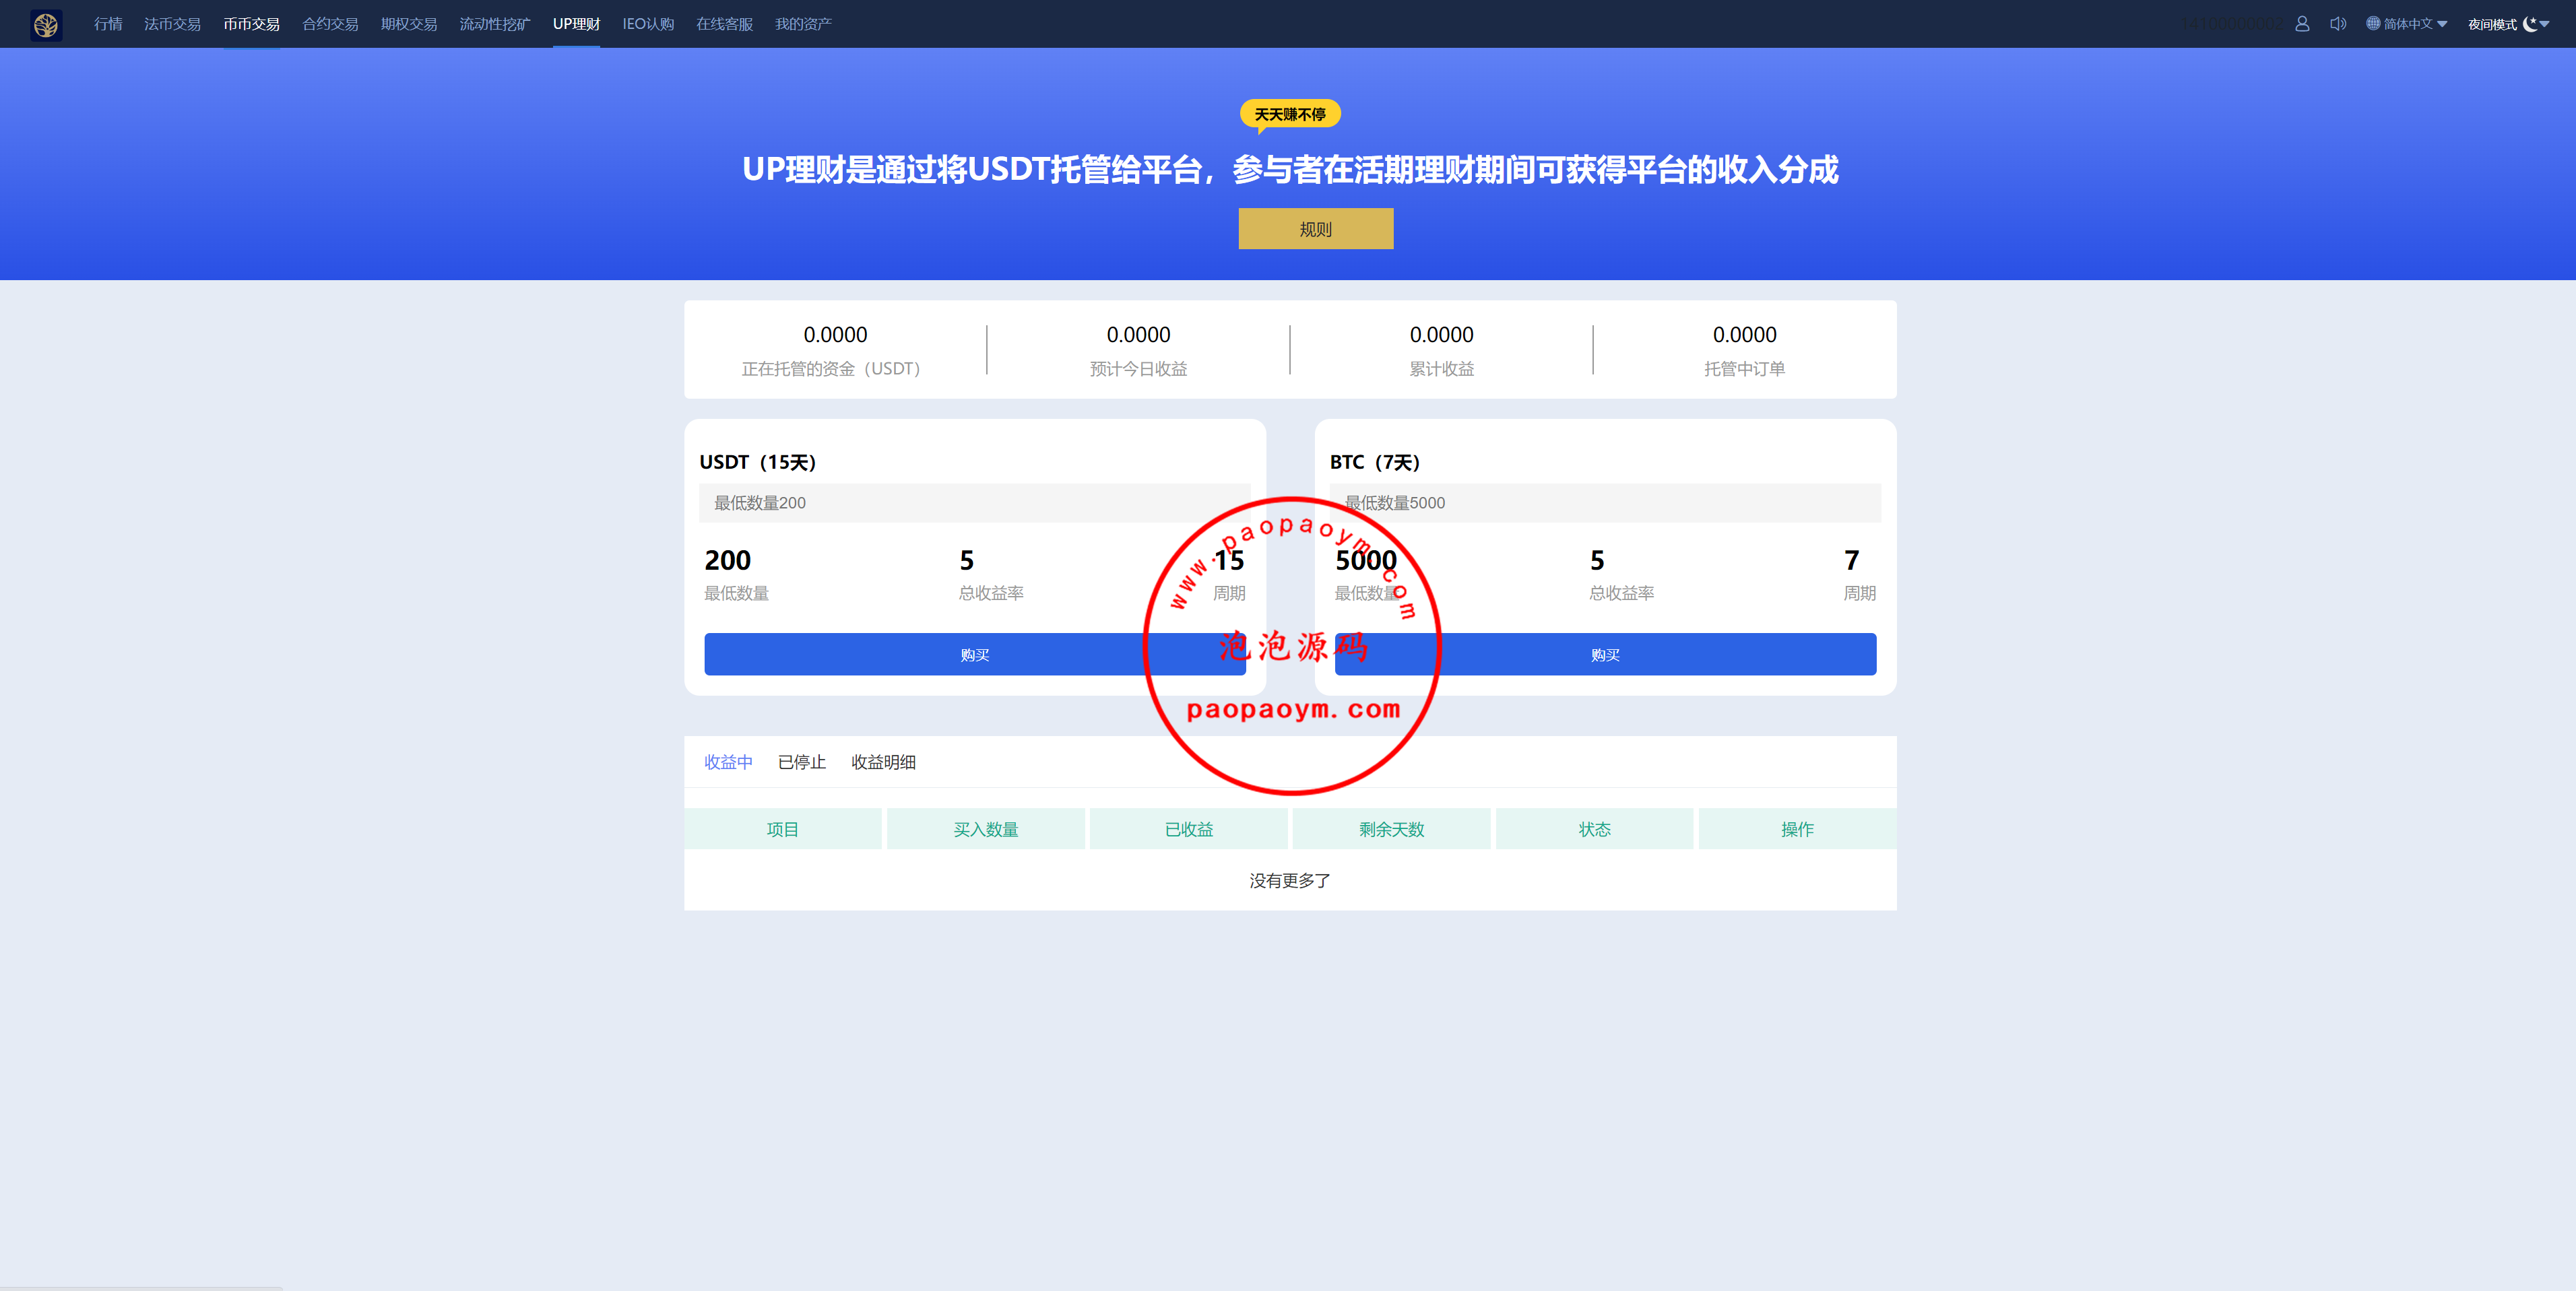Image resolution: width=2576 pixels, height=1291 pixels.
Task: Expand the arrow next to night mode
Action: click(x=2545, y=24)
